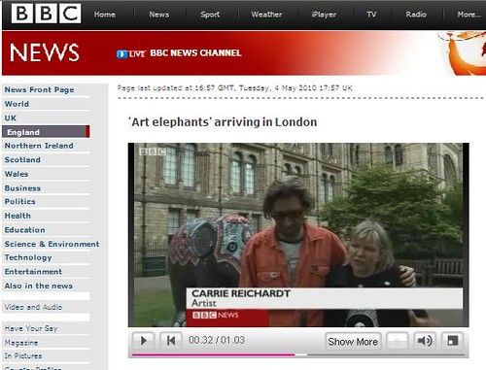Open iPlayer from top bar
Viewport: 486px width, 370px height.
click(324, 15)
